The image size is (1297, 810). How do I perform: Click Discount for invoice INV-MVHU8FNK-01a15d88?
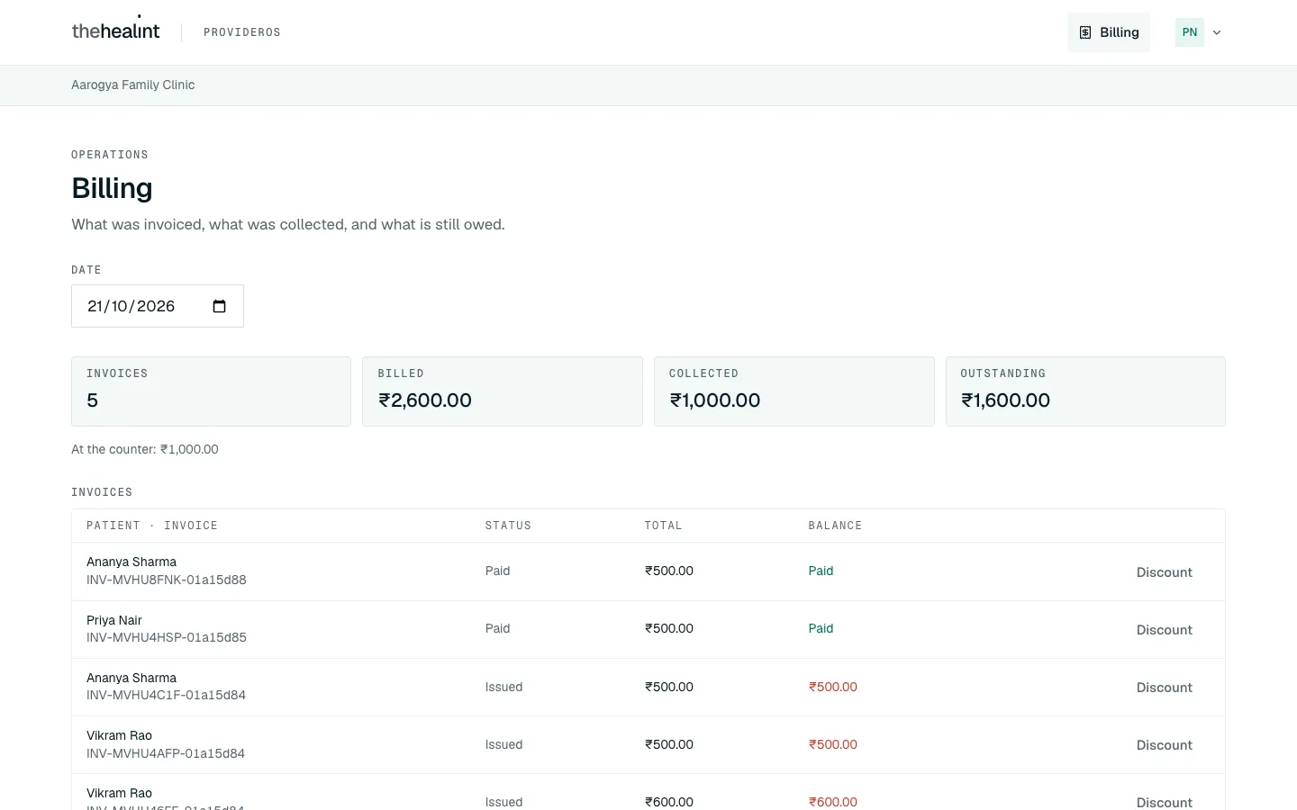pos(1164,572)
